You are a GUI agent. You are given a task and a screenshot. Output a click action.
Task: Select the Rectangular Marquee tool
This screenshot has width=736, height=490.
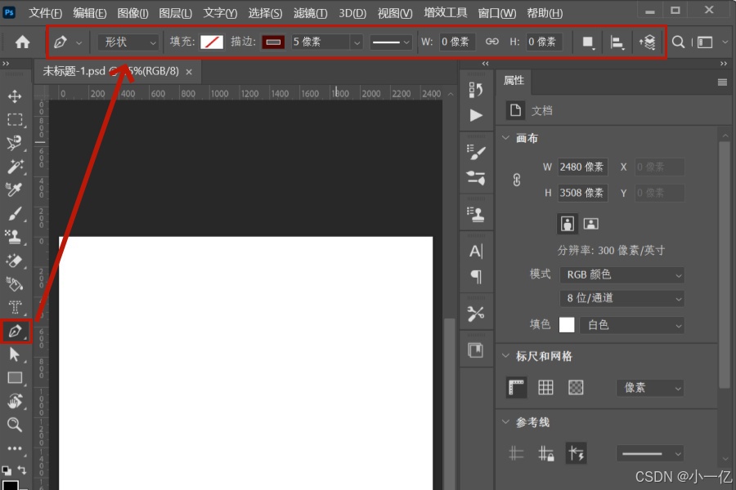pos(15,119)
